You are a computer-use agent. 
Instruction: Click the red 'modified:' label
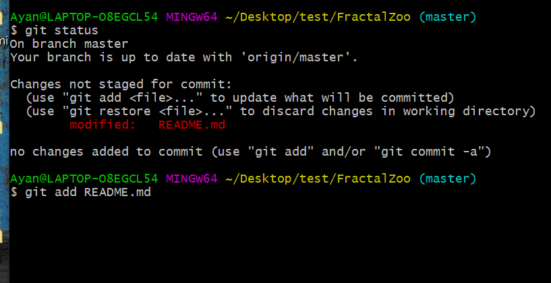coord(103,125)
